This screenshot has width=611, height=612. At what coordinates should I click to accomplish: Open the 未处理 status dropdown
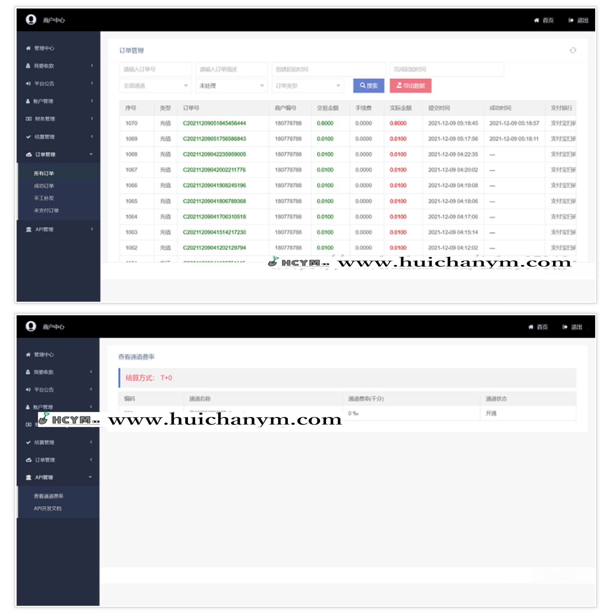click(231, 86)
